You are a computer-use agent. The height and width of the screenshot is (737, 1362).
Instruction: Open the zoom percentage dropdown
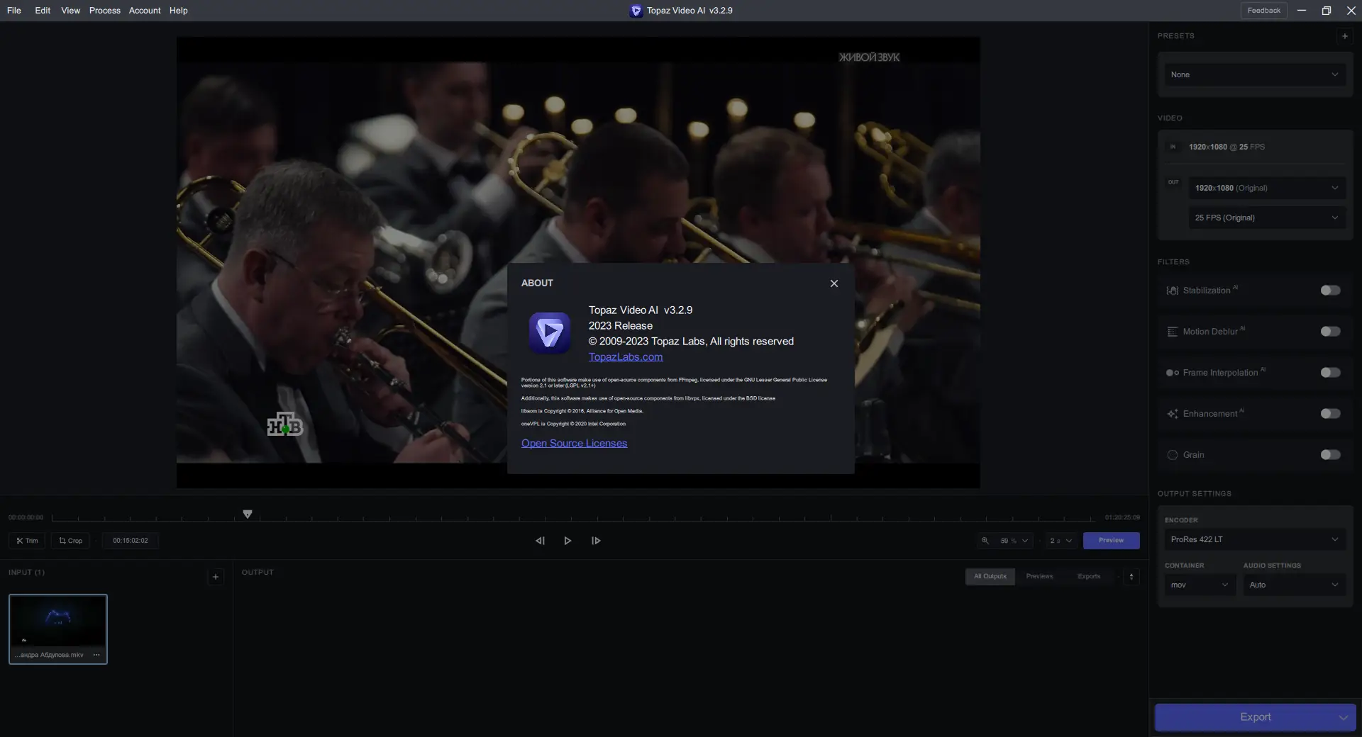(1014, 541)
